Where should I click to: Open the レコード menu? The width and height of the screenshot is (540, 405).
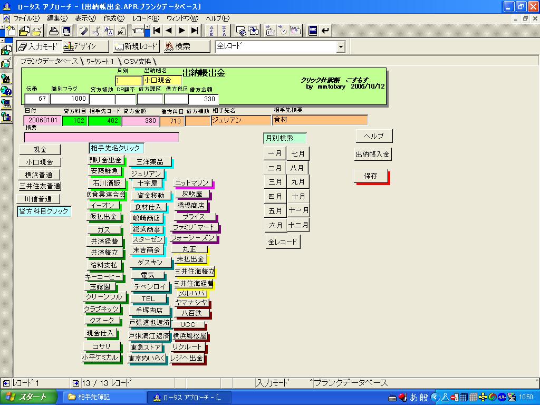tap(146, 18)
